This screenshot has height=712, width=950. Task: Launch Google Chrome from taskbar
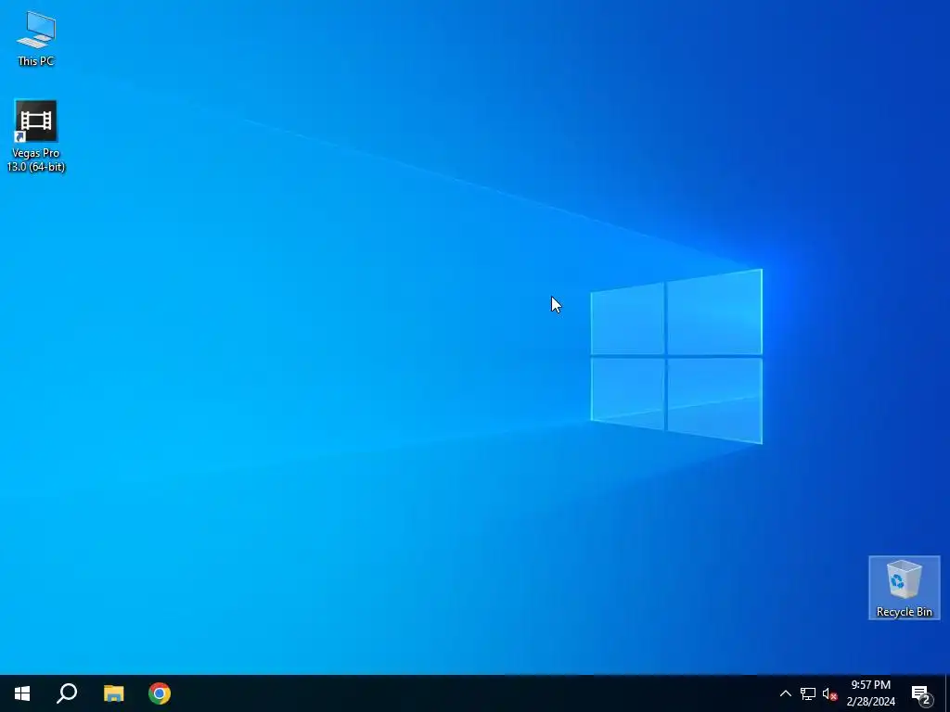160,693
